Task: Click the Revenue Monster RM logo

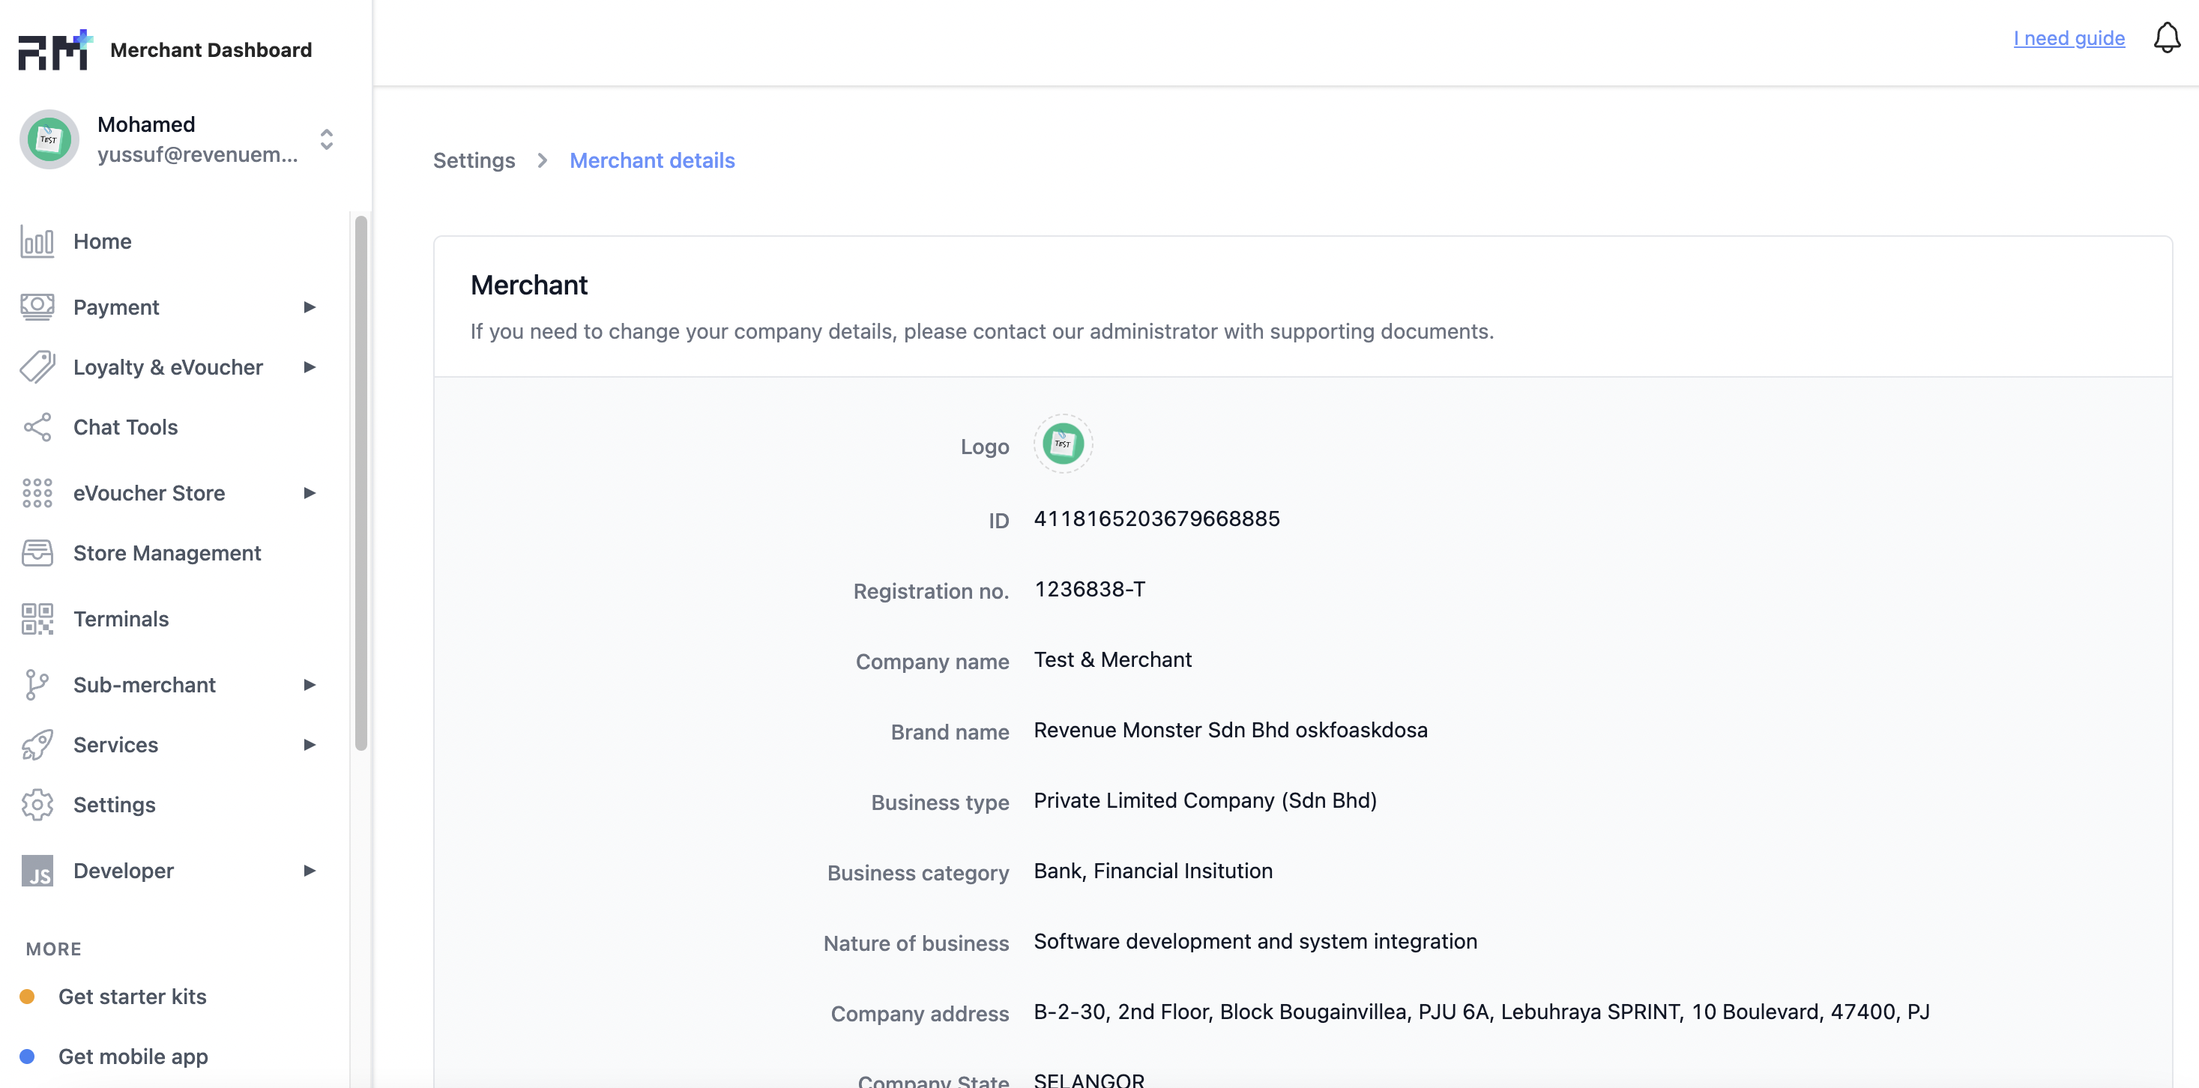Action: tap(55, 49)
